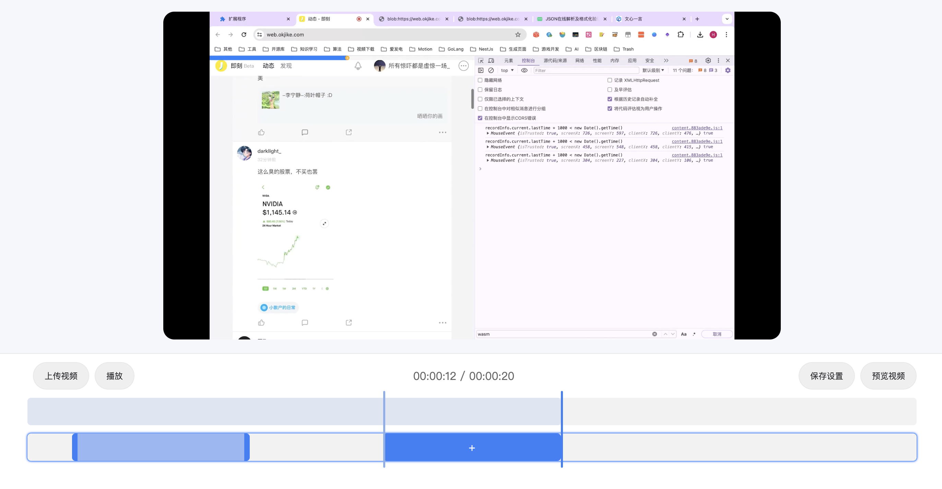Expand more DevTools tabs with the >> chevron
The width and height of the screenshot is (942, 489).
(666, 61)
